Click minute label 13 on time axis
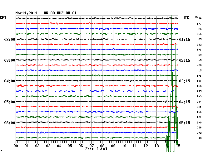 point(156,146)
